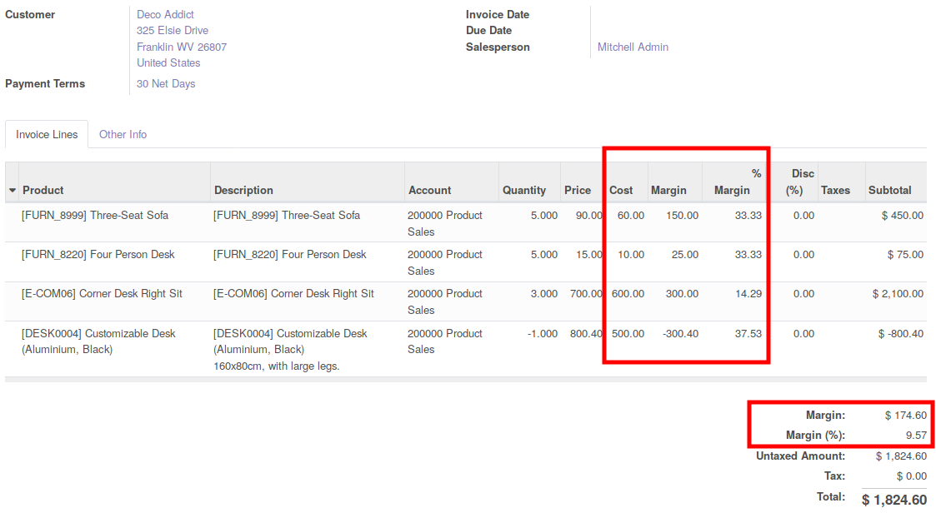Click the Description column header

pyautogui.click(x=243, y=190)
